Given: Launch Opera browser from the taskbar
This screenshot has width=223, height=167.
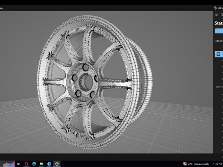Looking at the screenshot, I should point(26,164).
